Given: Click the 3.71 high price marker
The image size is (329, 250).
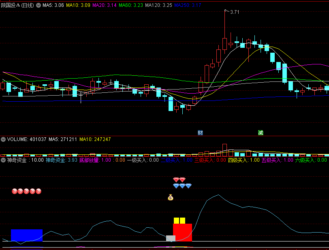Looking at the screenshot, I should [x=235, y=12].
